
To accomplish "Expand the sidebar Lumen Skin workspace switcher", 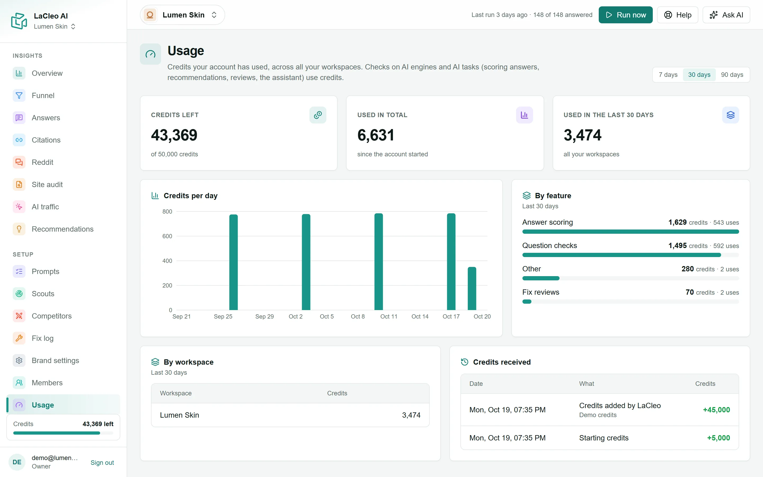I will click(x=55, y=26).
